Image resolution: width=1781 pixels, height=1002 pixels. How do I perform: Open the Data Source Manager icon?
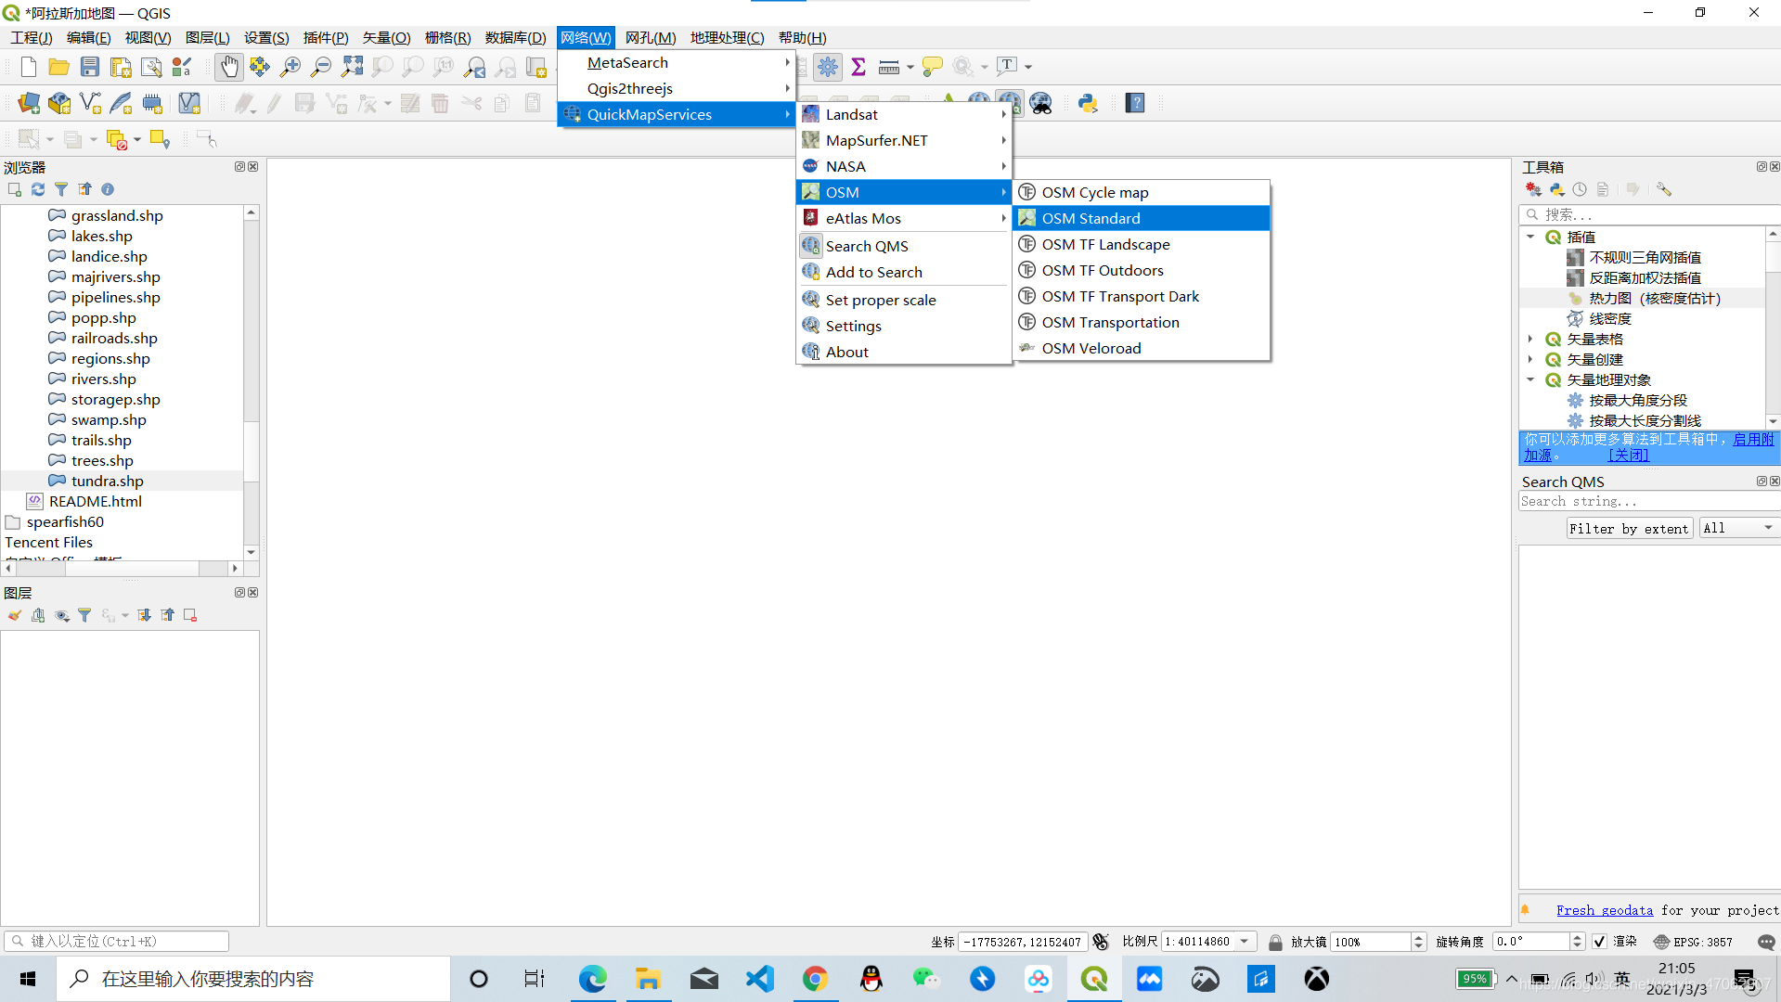(29, 103)
